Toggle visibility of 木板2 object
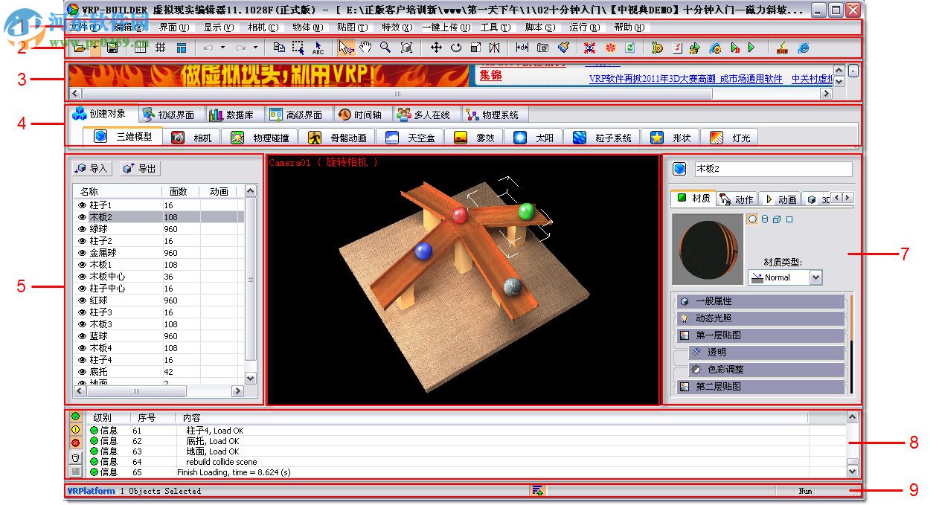 pyautogui.click(x=82, y=216)
